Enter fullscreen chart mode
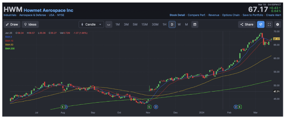 269,24
